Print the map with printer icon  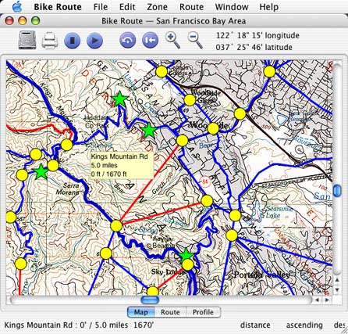(x=50, y=41)
